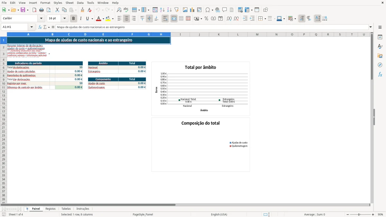Copy selection with the Copy icon
386x217 pixels.
pyautogui.click(x=64, y=10)
